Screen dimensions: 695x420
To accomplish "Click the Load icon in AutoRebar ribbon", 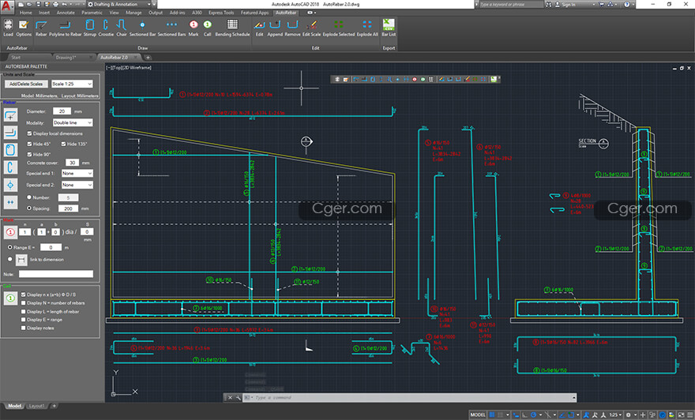I will point(8,28).
